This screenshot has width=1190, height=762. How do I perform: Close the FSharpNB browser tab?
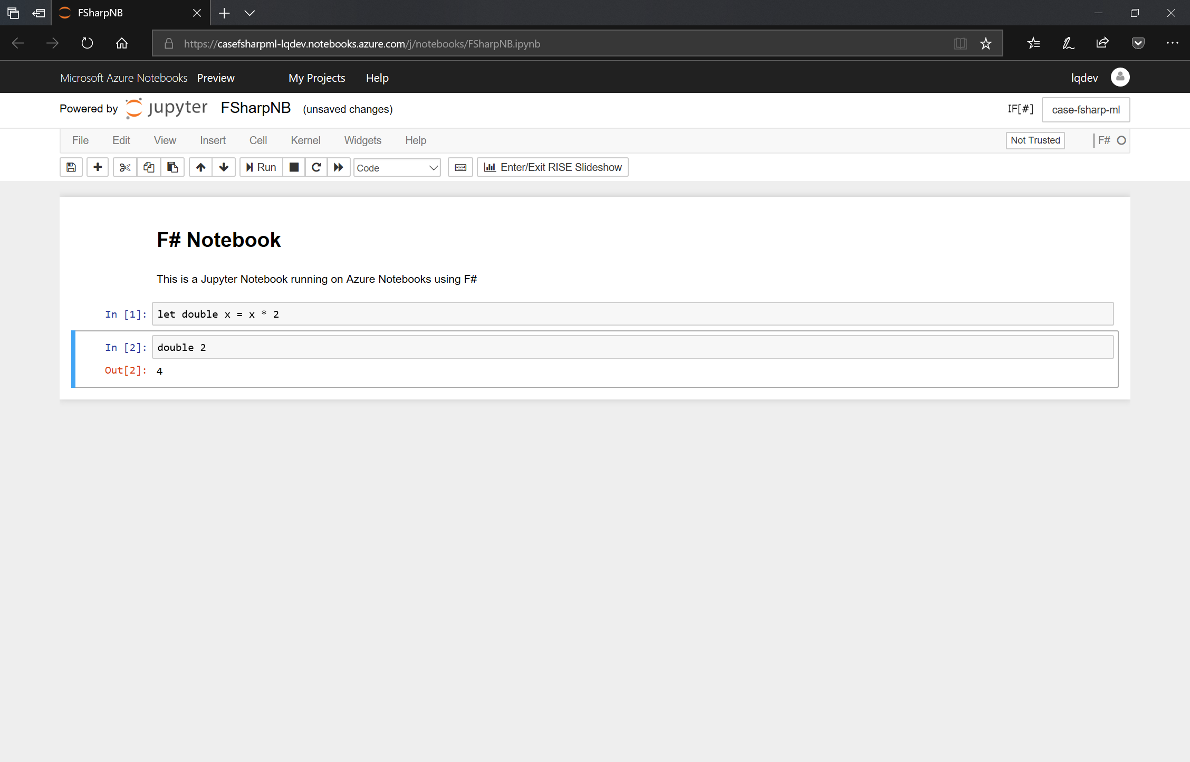pyautogui.click(x=197, y=13)
